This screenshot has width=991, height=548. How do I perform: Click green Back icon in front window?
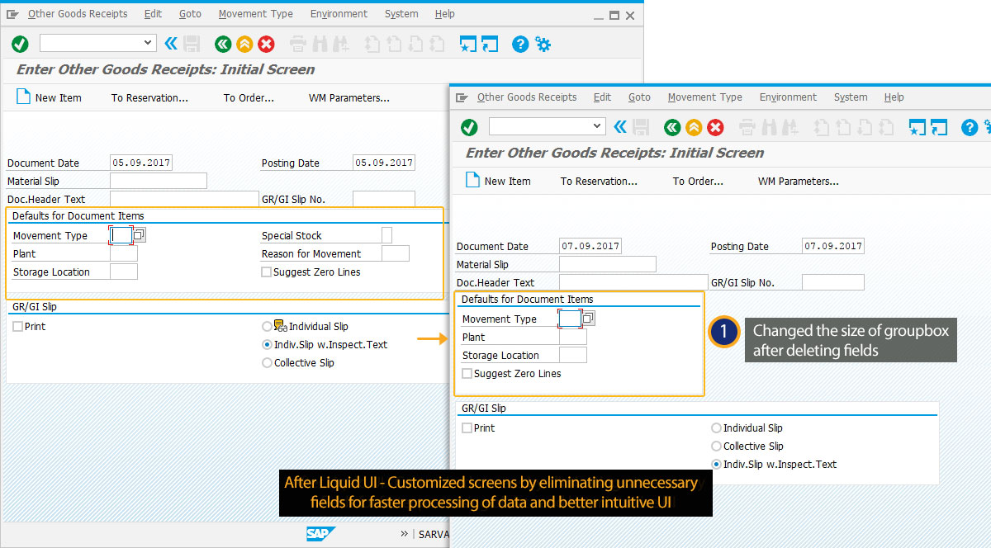point(672,127)
